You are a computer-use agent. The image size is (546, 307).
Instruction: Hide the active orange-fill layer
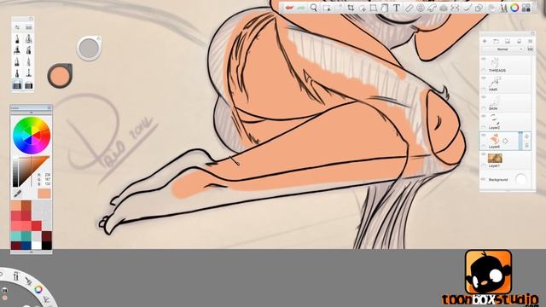click(484, 135)
